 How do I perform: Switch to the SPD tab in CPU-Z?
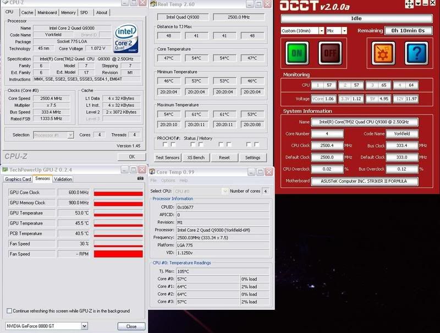pyautogui.click(x=84, y=13)
